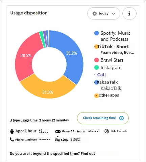Click the gear icon beside 'today'
146x162 pixels.
tap(95, 13)
